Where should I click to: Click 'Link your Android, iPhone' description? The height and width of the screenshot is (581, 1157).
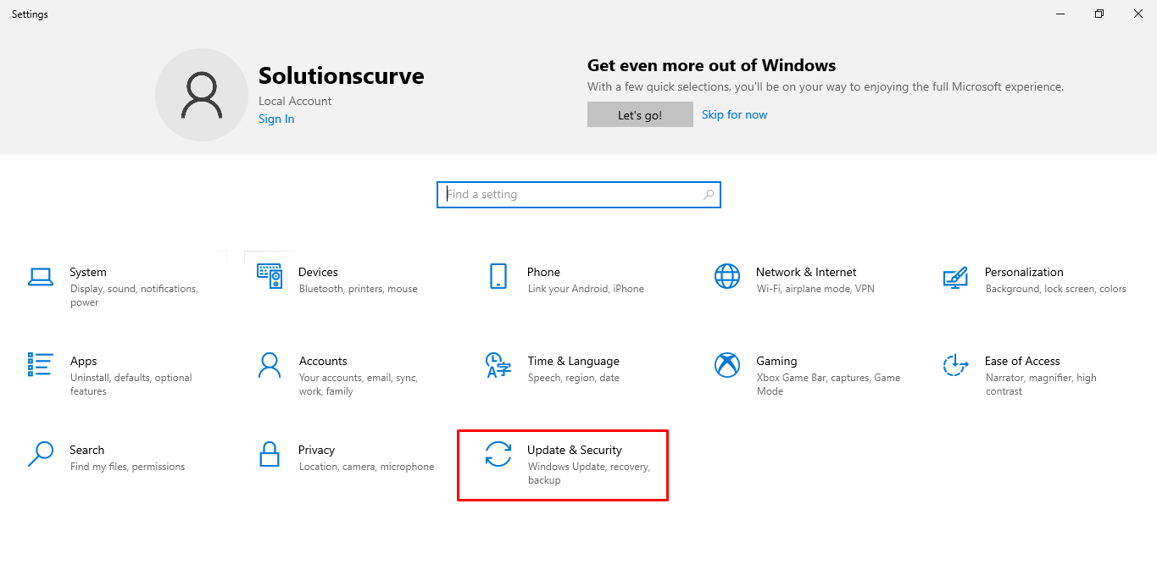tap(586, 289)
